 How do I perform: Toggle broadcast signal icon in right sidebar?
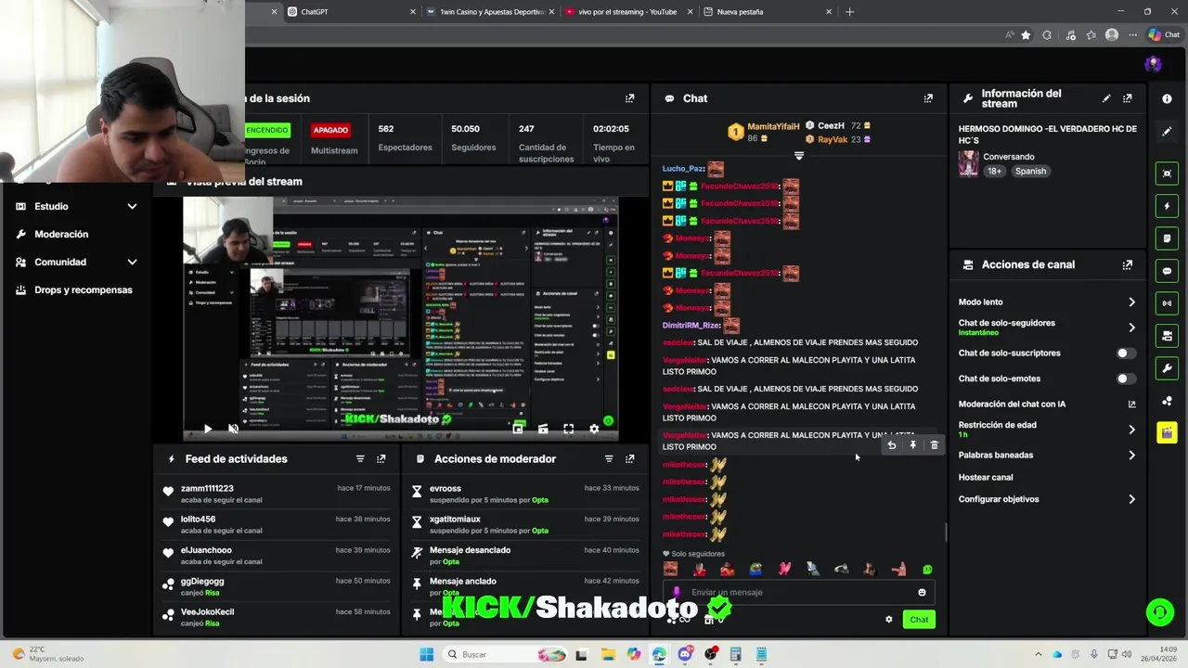tap(1167, 303)
